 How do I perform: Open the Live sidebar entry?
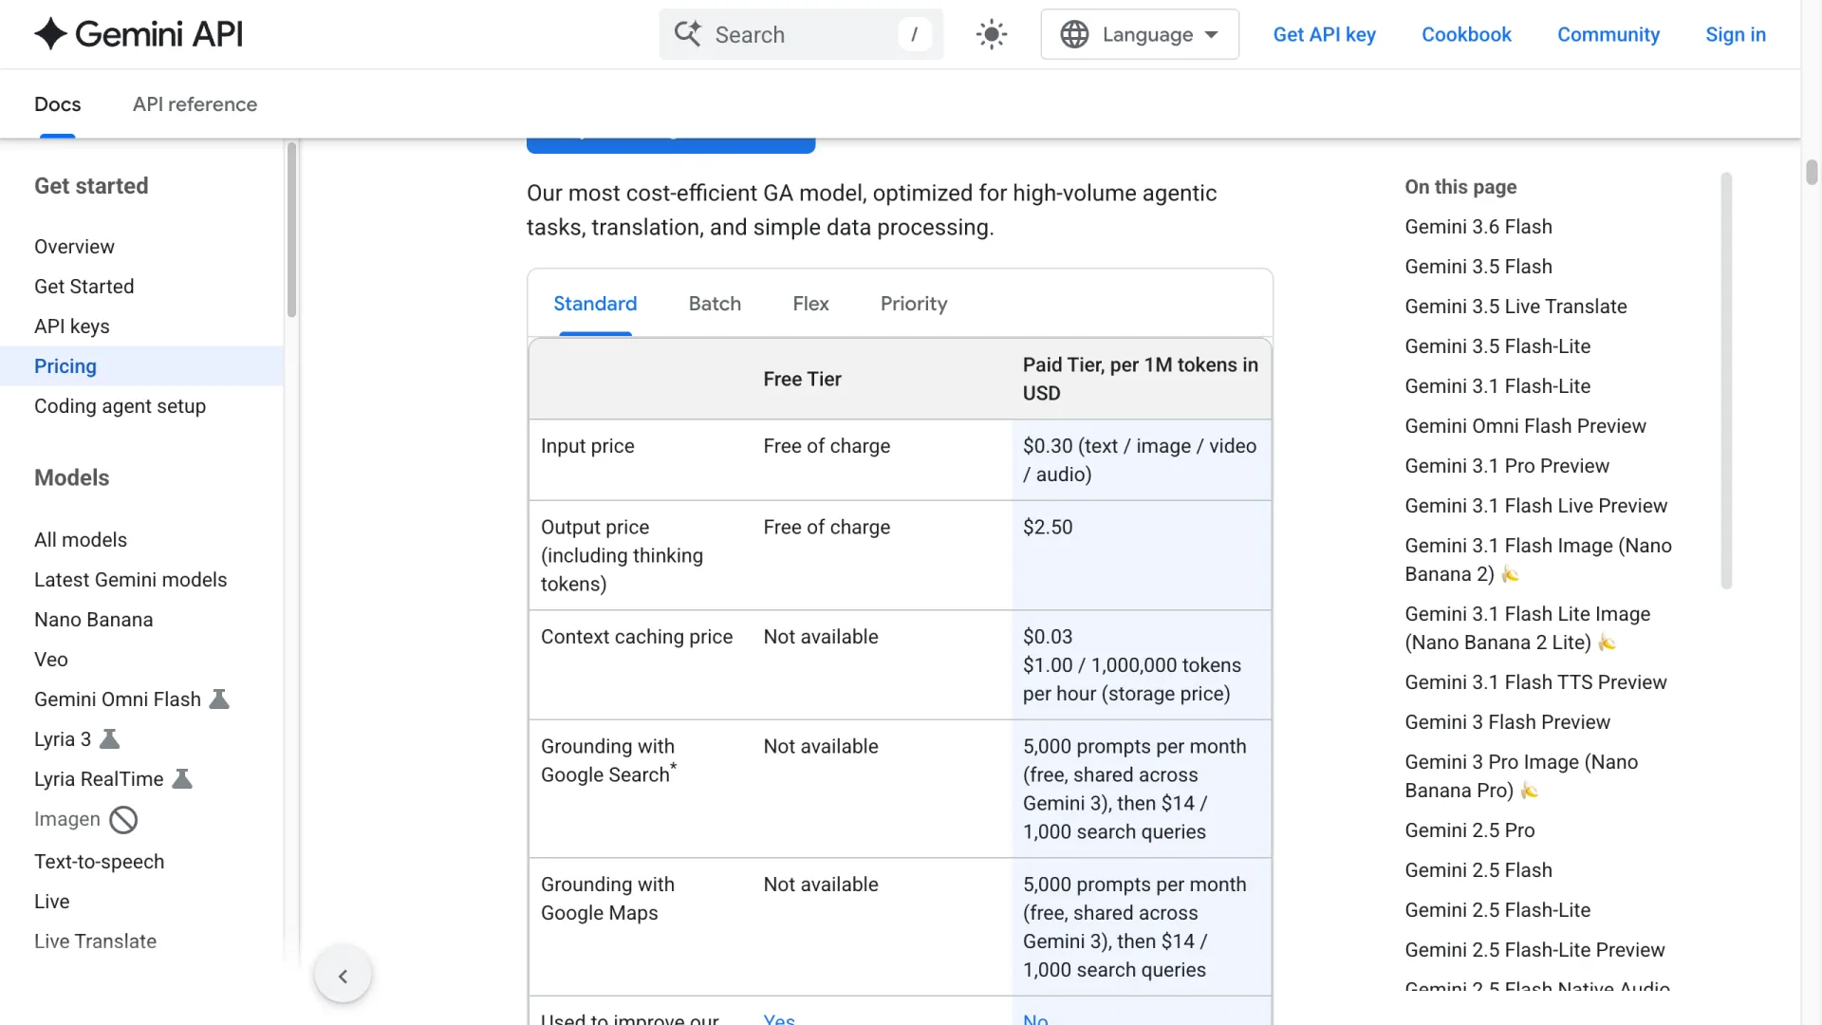52,902
